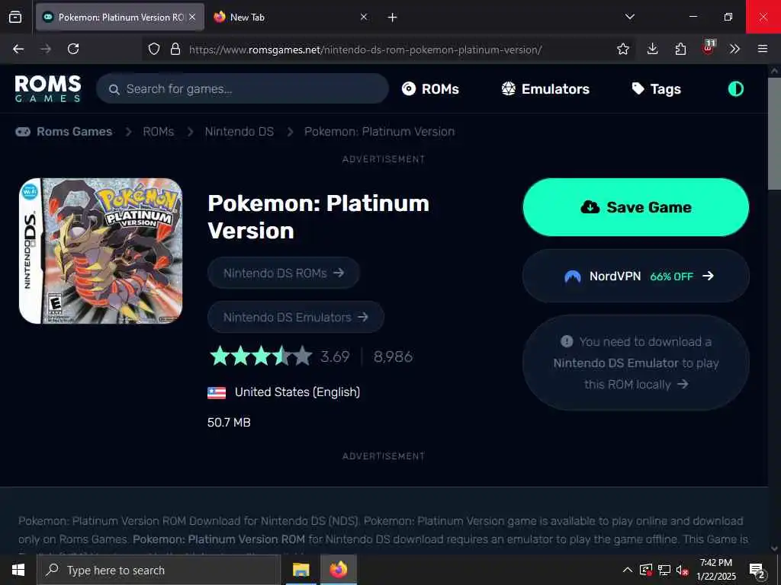Click the ROMS GAMES site logo
This screenshot has width=781, height=585.
pos(48,88)
